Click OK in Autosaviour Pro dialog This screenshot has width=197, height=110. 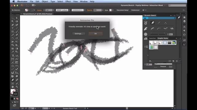(x=95, y=34)
